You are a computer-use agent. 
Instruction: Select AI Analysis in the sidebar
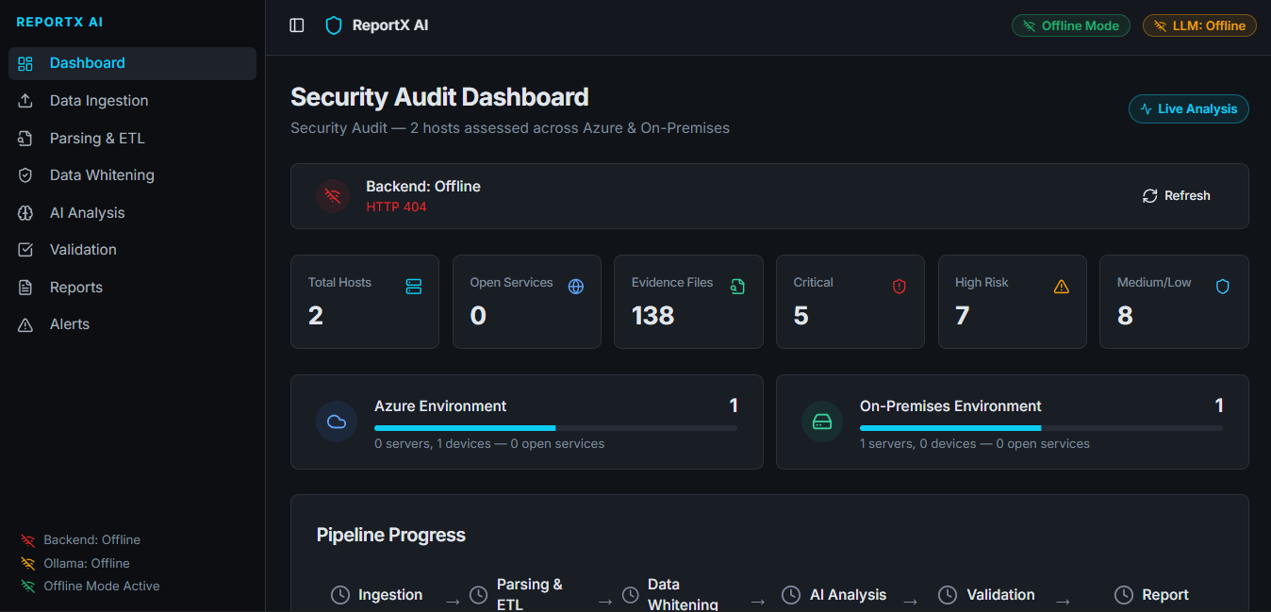[132, 213]
